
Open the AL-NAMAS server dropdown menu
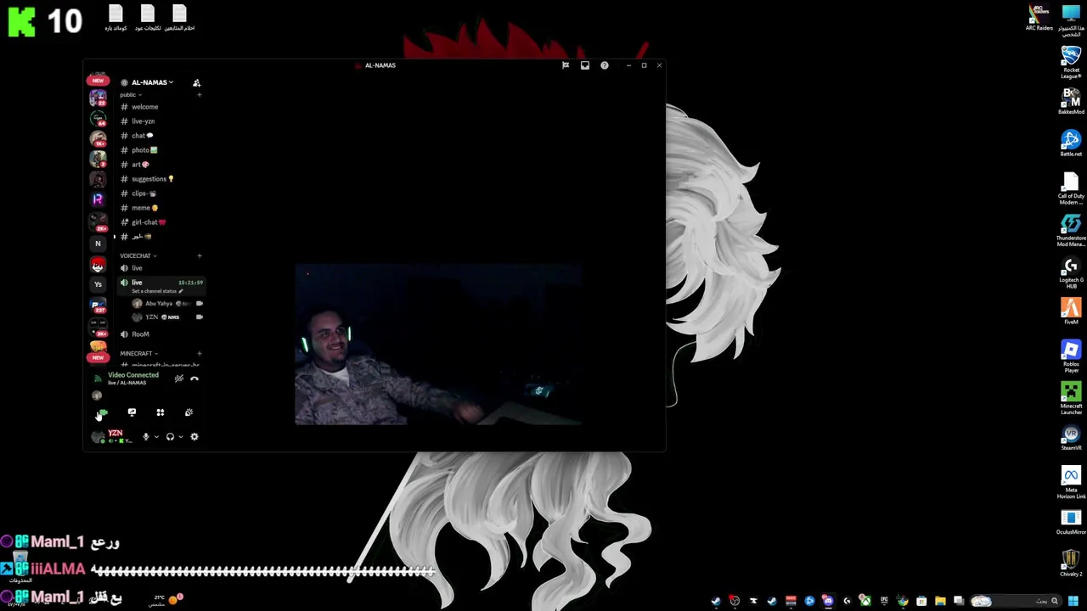[152, 82]
